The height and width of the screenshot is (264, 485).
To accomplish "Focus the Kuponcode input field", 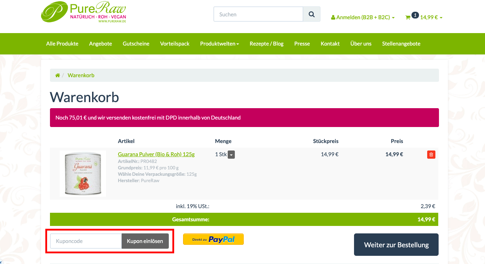I will tap(86, 241).
